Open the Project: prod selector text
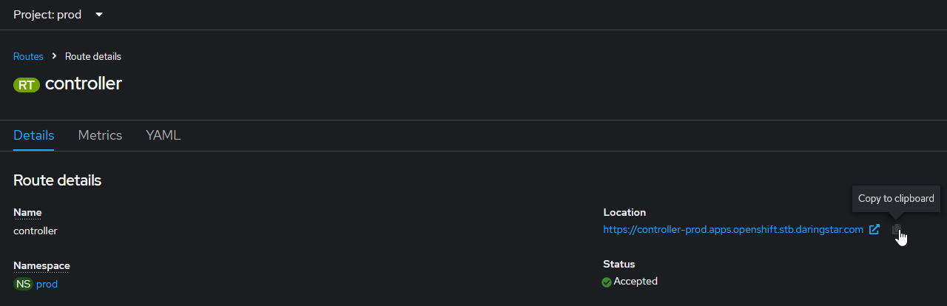Viewport: 947px width, 306px height. pos(47,15)
